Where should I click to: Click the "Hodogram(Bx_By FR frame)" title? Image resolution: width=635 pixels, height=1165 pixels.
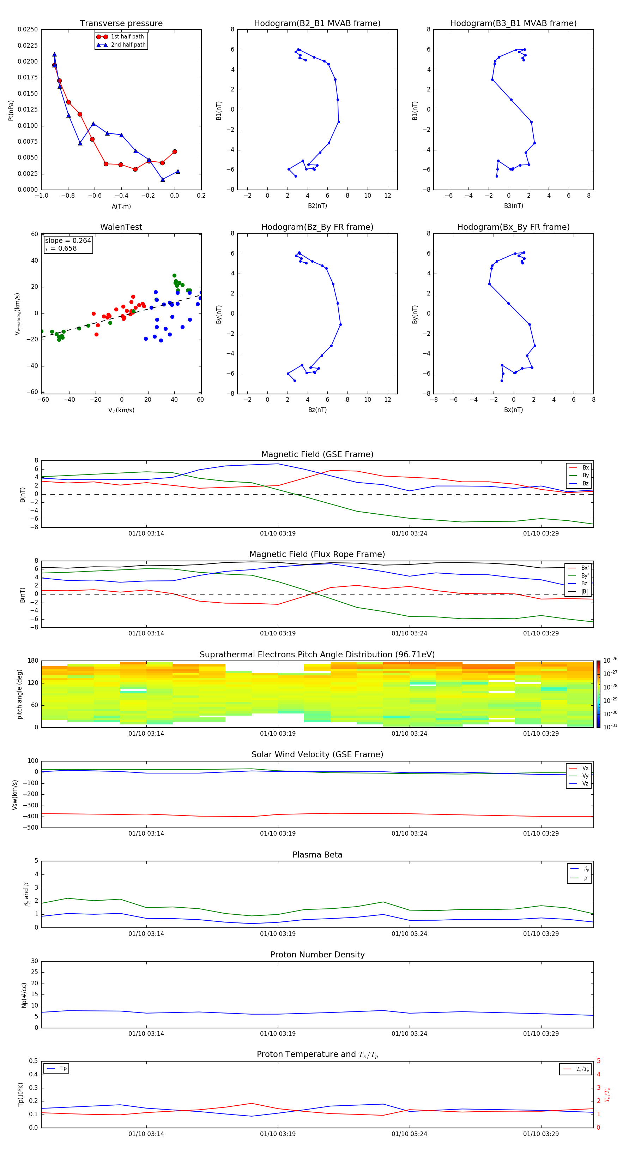(x=513, y=227)
